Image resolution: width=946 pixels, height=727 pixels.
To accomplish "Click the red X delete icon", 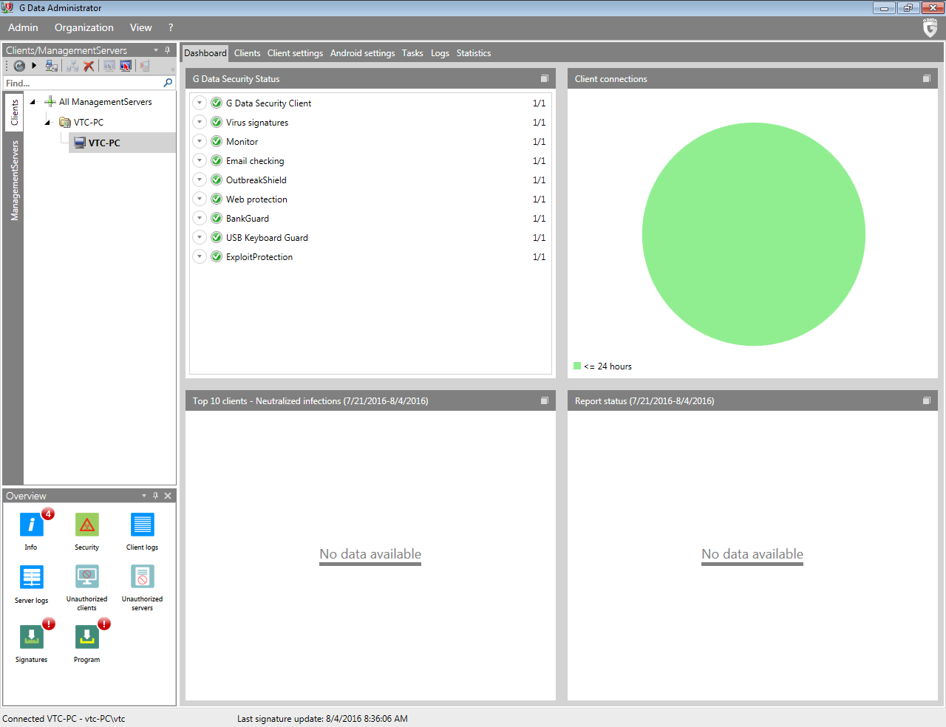I will click(89, 66).
